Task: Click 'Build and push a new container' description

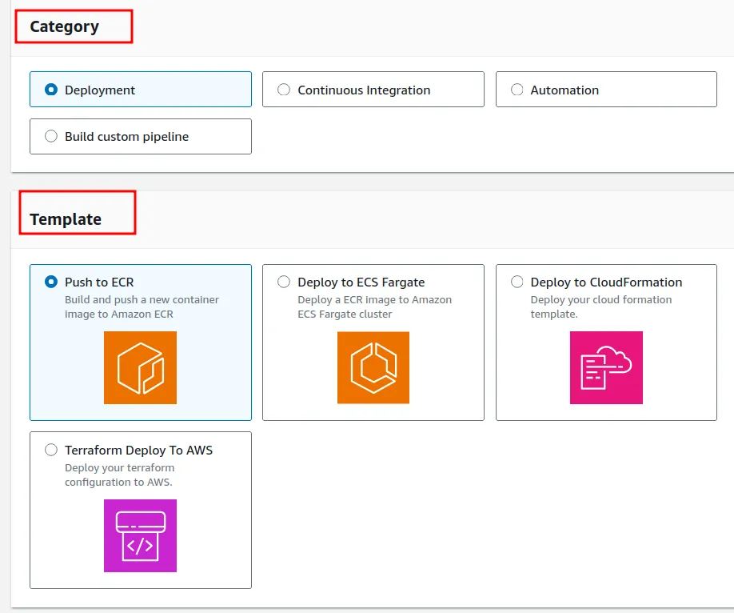Action: (x=142, y=306)
